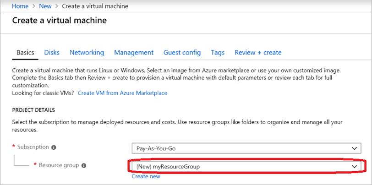
Task: Select the Management tab
Action: click(133, 53)
